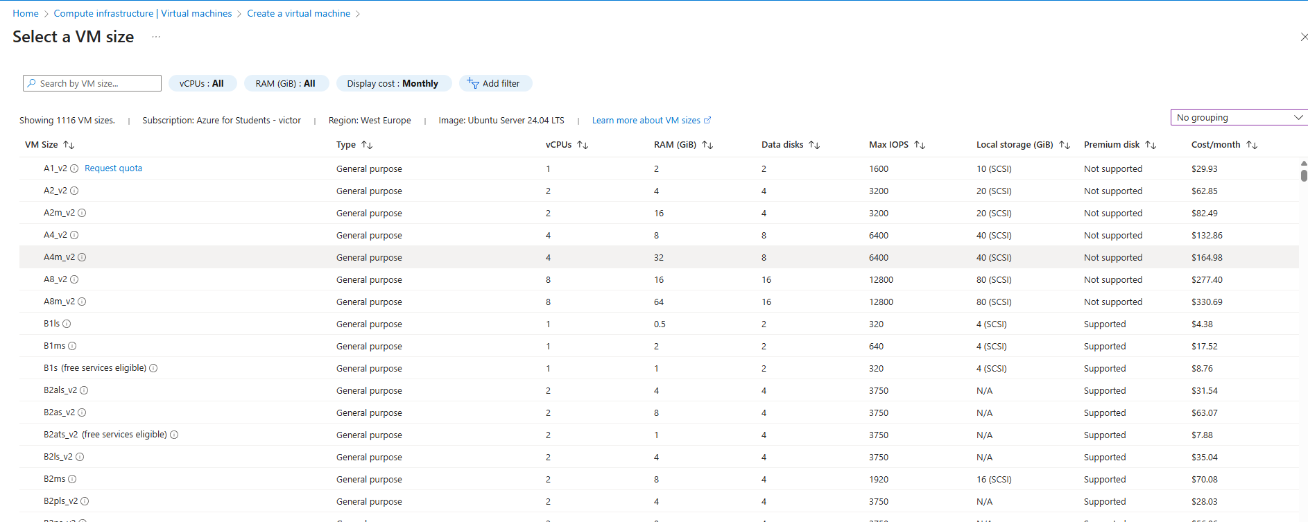
Task: Open the More options ellipsis beside title
Action: [x=156, y=37]
